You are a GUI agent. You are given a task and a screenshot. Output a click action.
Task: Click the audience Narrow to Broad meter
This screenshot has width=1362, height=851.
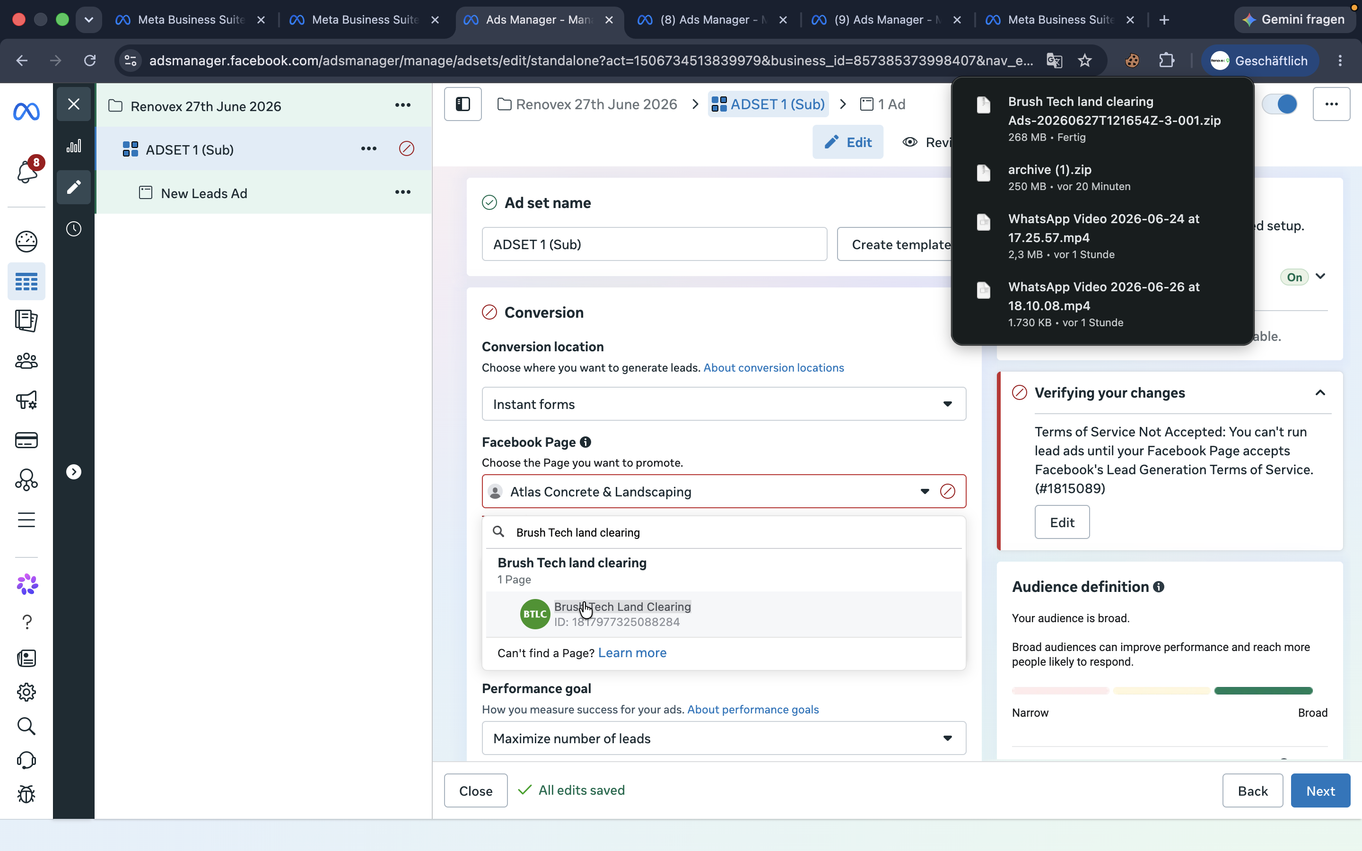(1162, 691)
